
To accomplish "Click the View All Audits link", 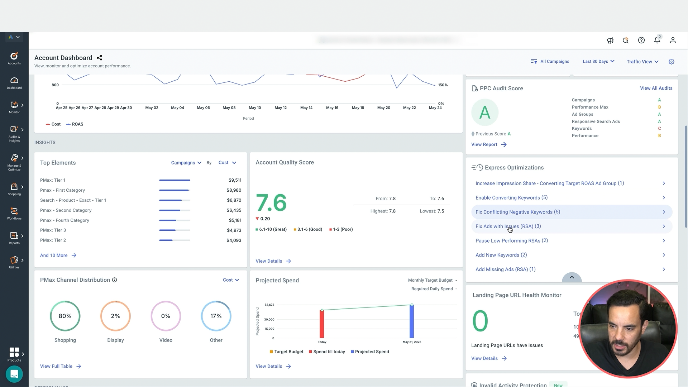I will (656, 88).
